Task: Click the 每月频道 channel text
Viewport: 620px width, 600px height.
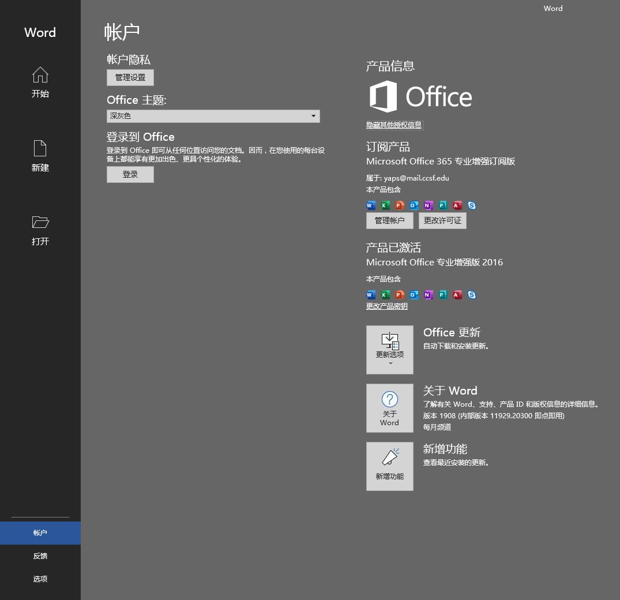Action: tap(437, 427)
